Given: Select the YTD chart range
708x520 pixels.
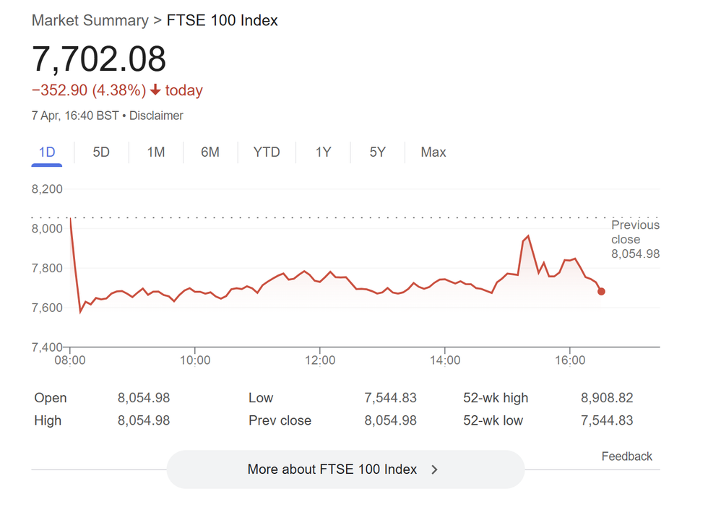Looking at the screenshot, I should click(267, 152).
